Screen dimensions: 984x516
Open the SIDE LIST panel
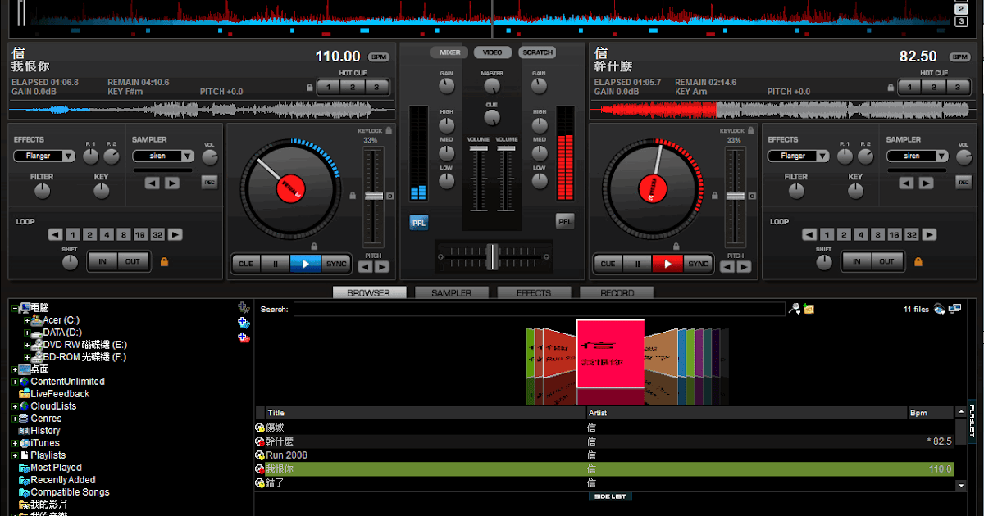tap(610, 496)
